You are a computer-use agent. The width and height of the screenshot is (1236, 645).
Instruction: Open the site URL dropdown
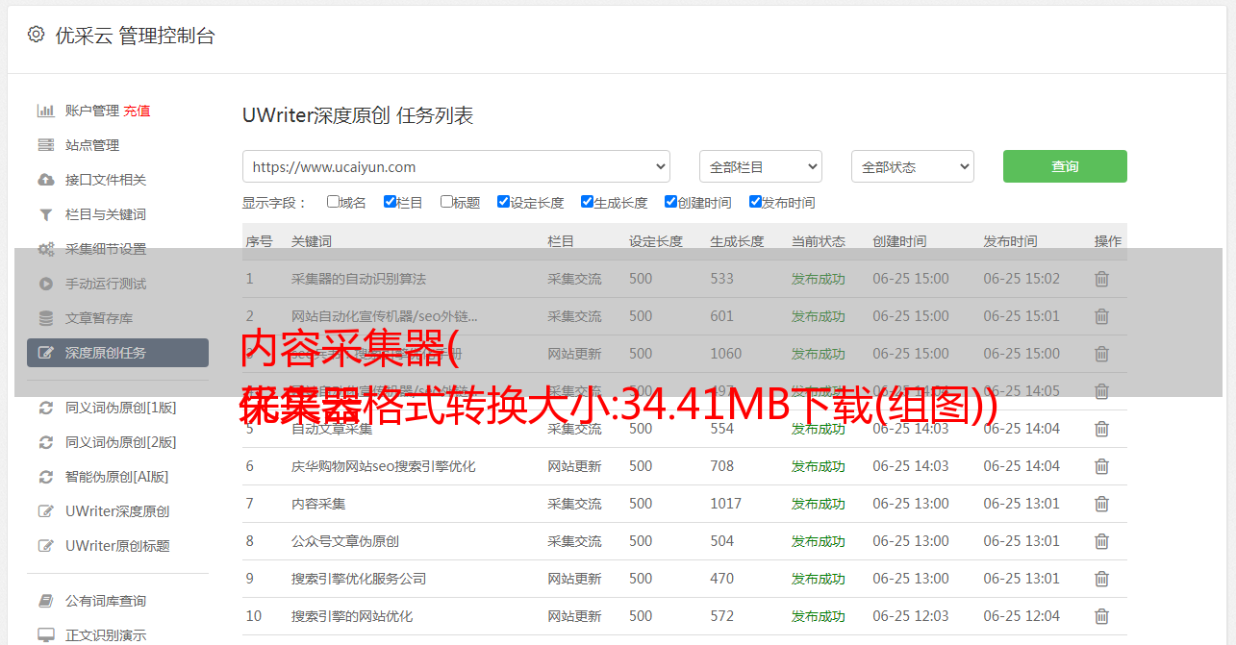pyautogui.click(x=456, y=166)
